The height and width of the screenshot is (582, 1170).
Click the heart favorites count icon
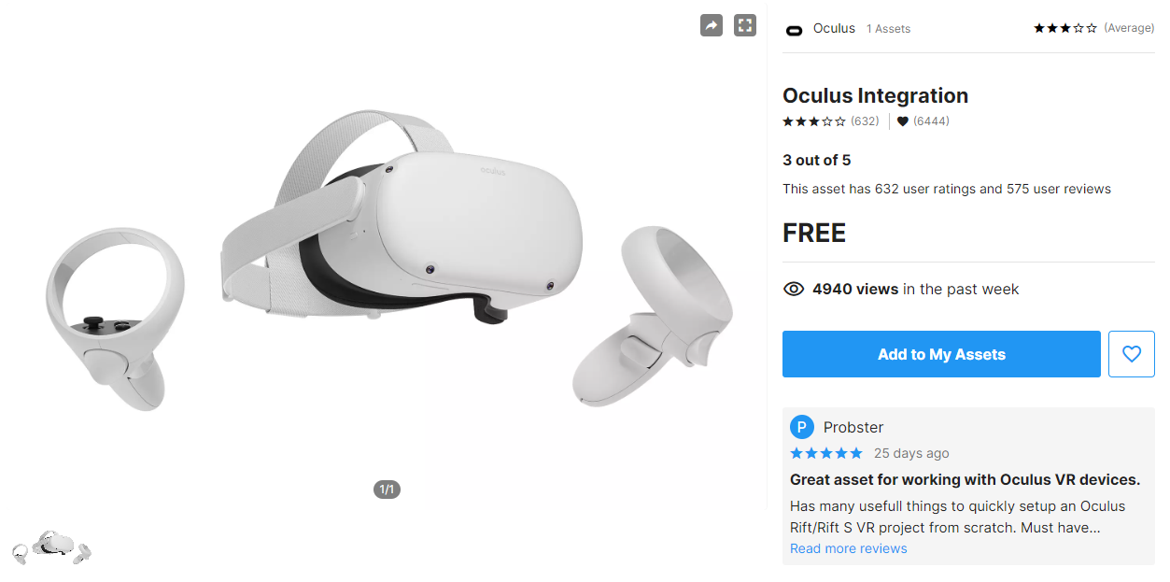pyautogui.click(x=903, y=121)
